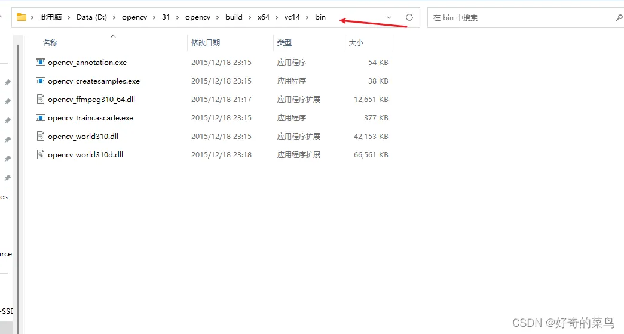Image resolution: width=624 pixels, height=334 pixels.
Task: Select the opencv_annotation.exe file icon
Action: [x=41, y=62]
